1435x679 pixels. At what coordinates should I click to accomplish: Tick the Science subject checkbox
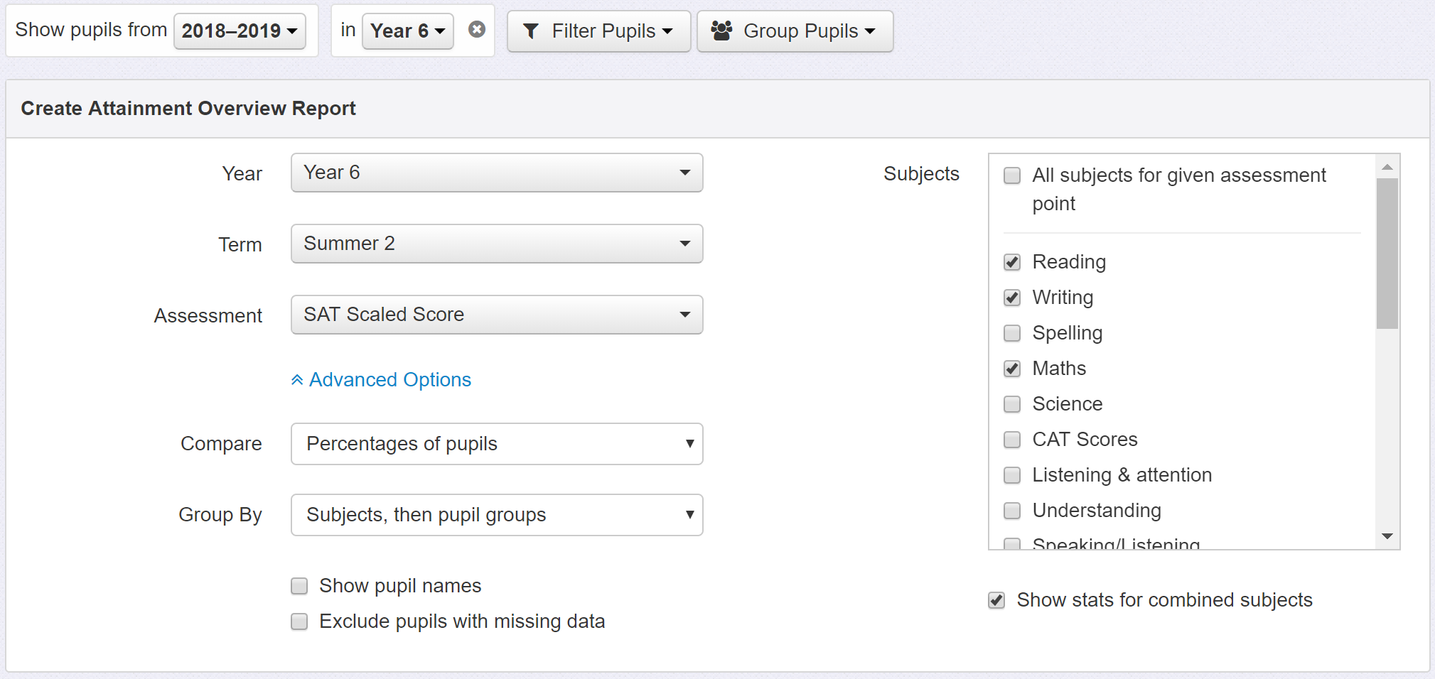pyautogui.click(x=1012, y=404)
